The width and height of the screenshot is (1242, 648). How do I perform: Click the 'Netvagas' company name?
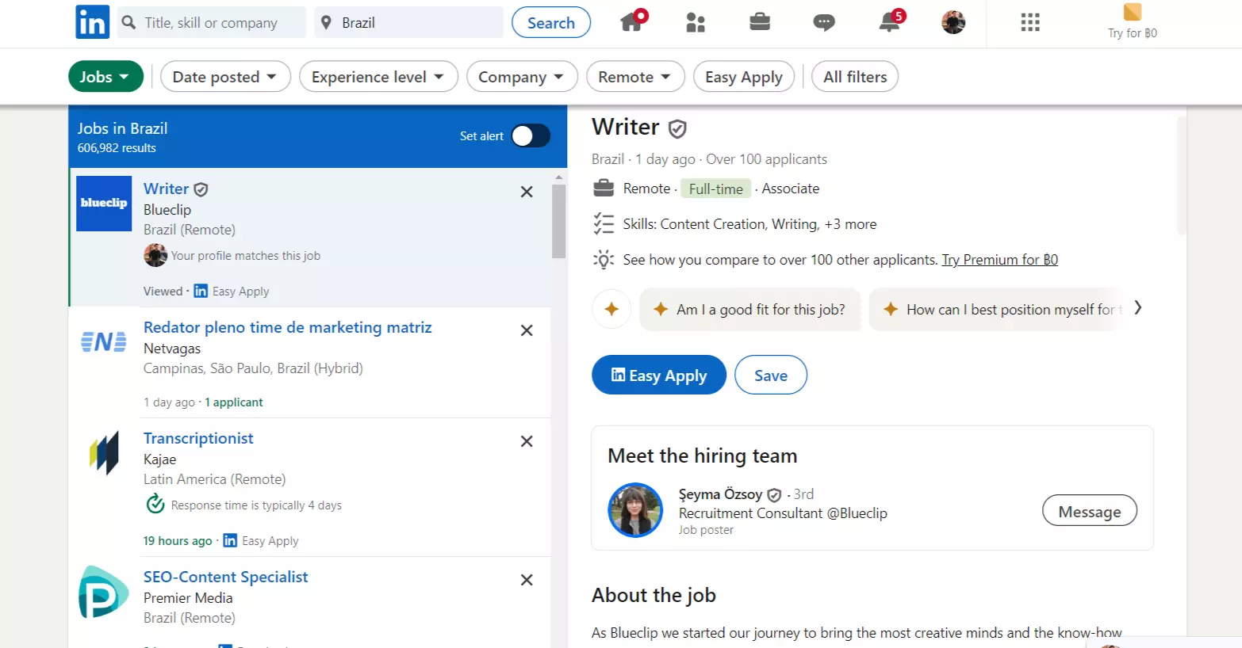tap(172, 349)
